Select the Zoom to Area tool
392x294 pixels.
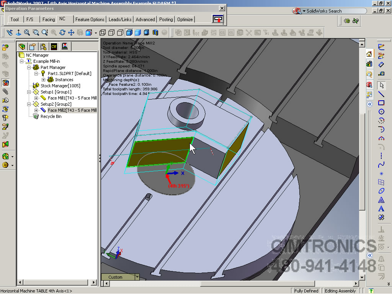coord(36,33)
